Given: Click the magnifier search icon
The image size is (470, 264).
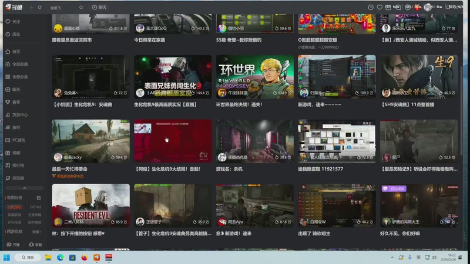Looking at the screenshot, I should (x=81, y=7).
